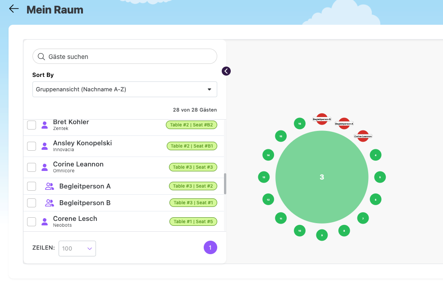Check the box next to Begleitperson A

[x=32, y=186]
